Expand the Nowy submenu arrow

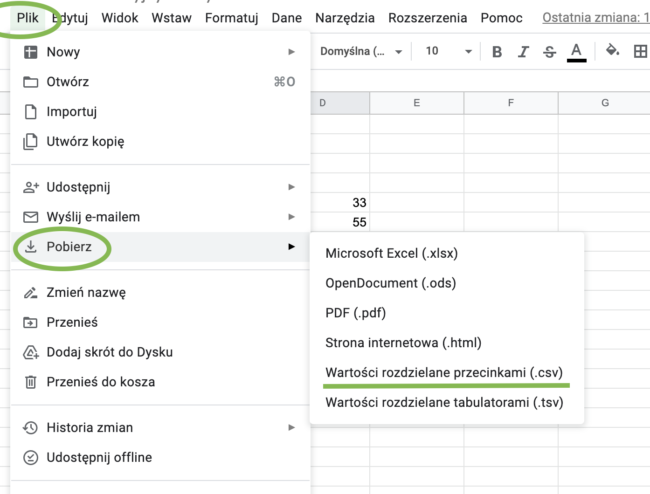tap(292, 52)
